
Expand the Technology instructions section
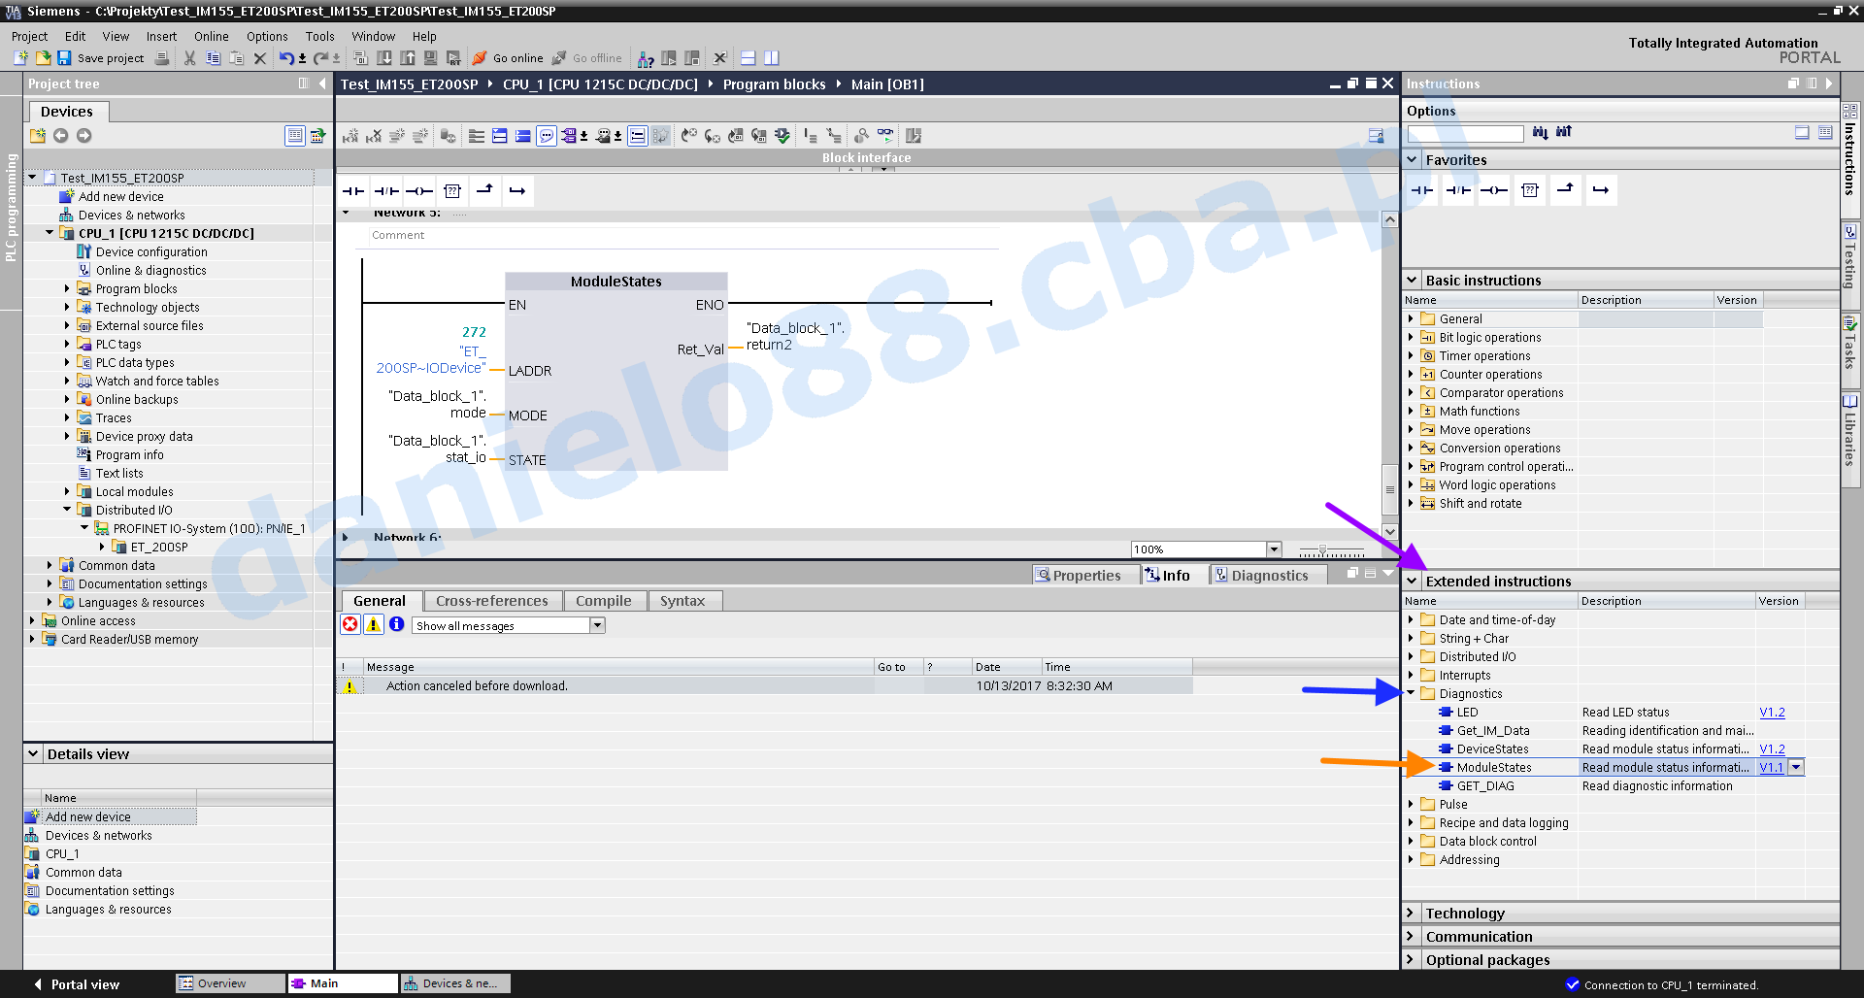(1411, 913)
